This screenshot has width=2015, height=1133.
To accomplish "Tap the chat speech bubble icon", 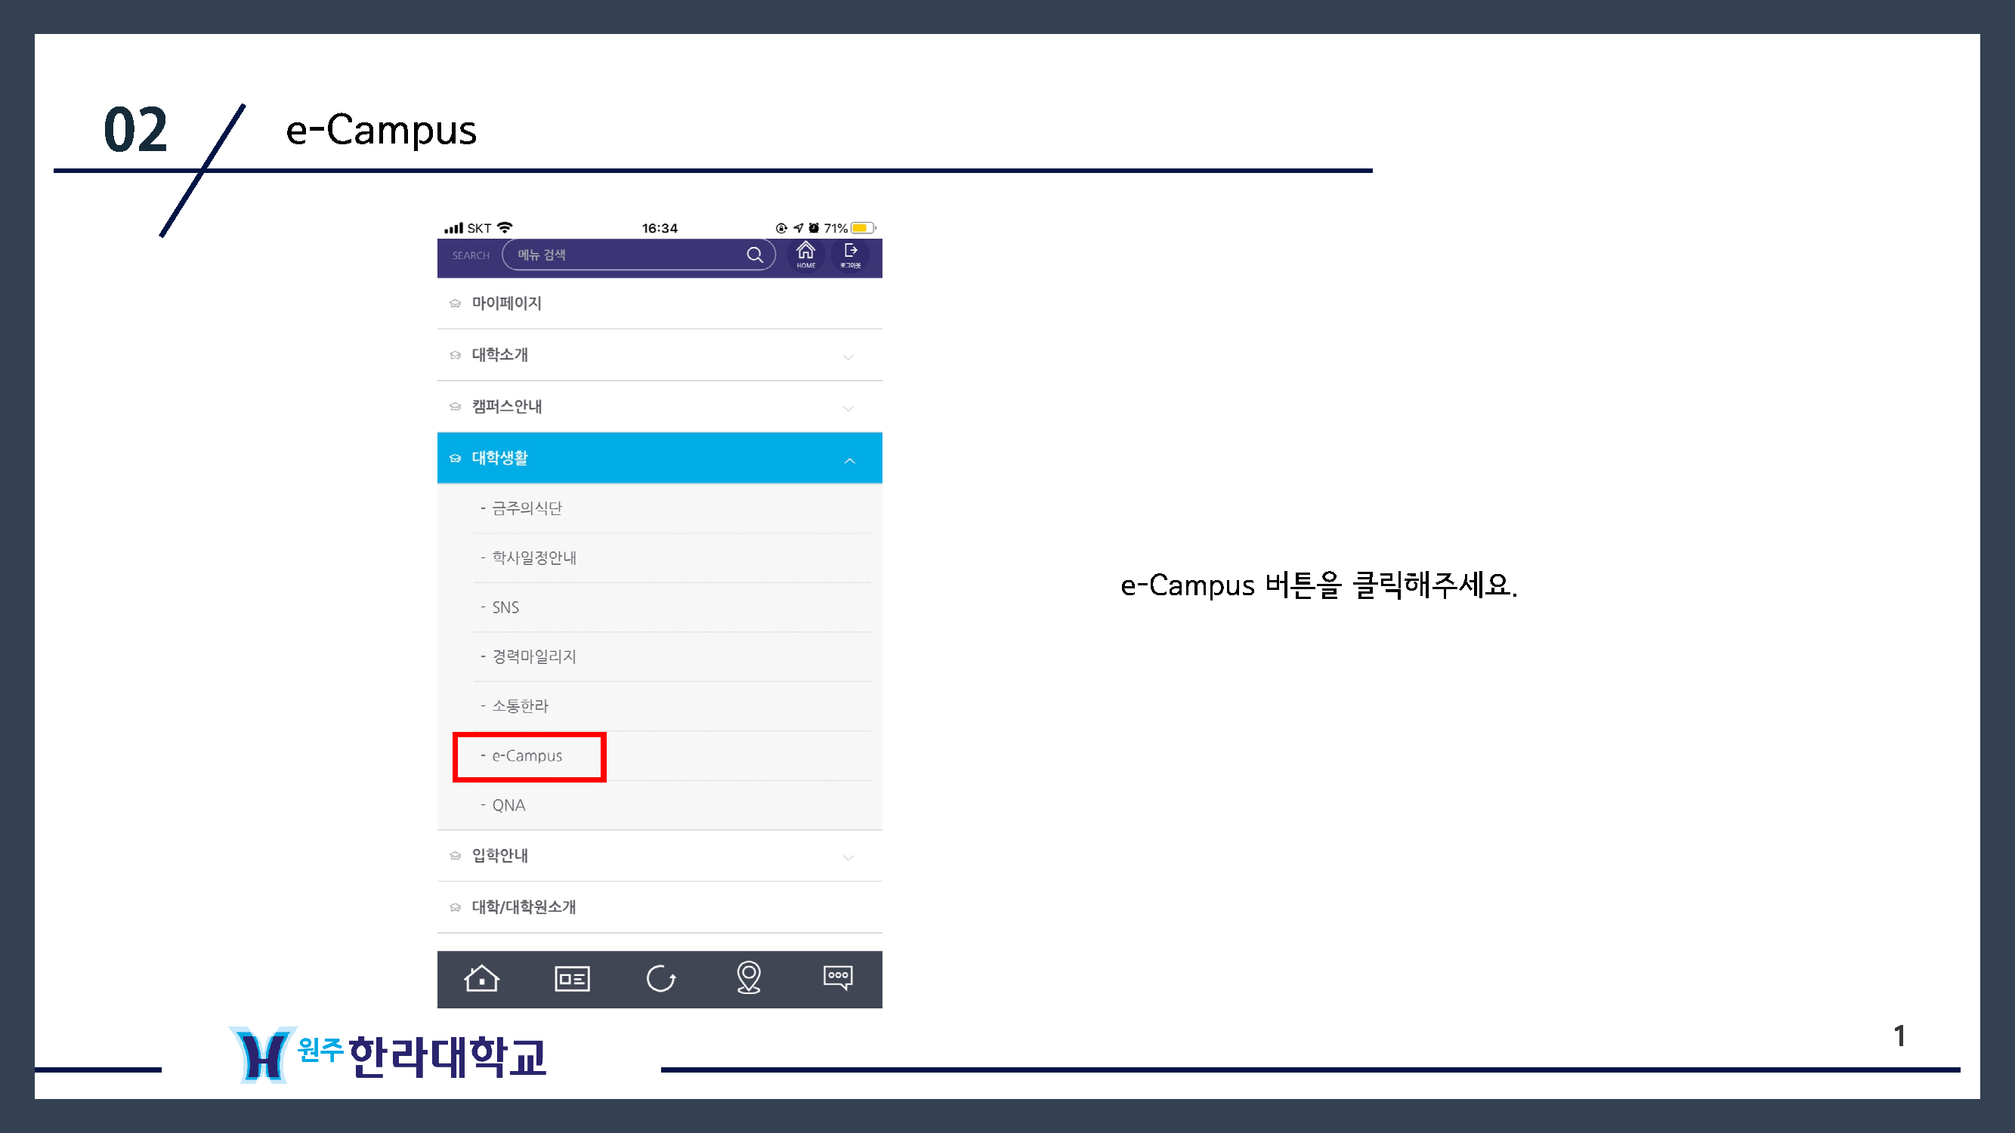I will 838,977.
